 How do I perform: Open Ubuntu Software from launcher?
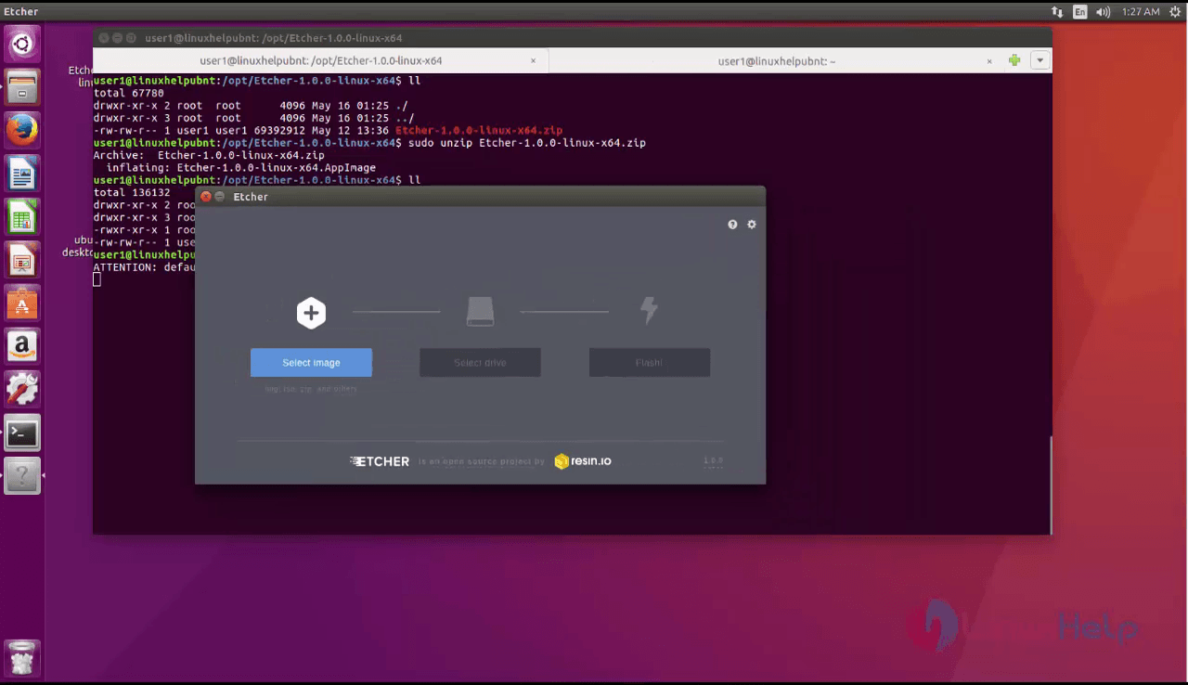(22, 304)
